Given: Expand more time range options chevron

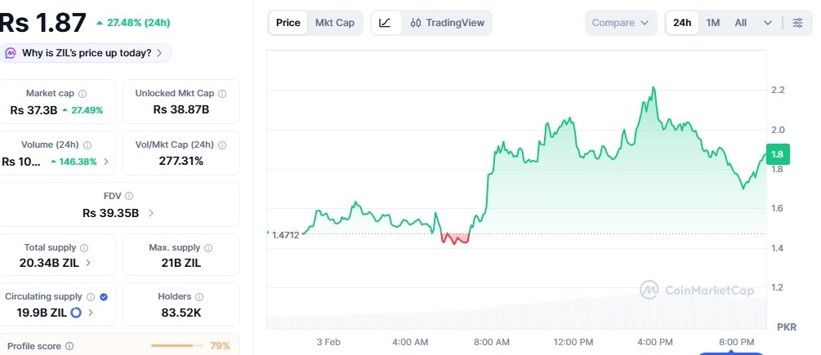Looking at the screenshot, I should click(768, 23).
